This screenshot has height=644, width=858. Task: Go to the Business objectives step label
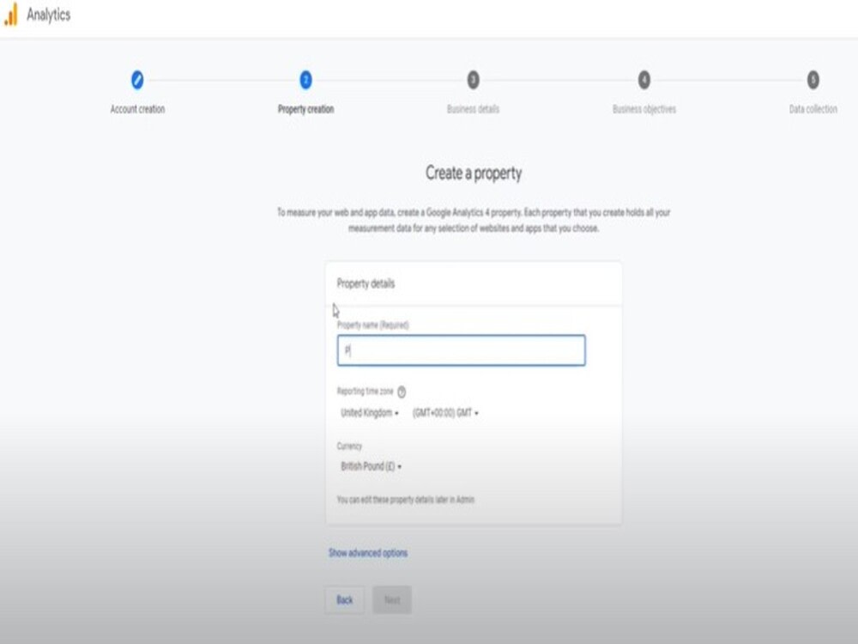click(x=644, y=109)
